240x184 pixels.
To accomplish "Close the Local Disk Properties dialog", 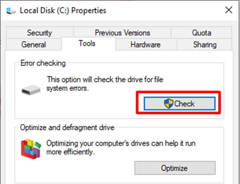I will pos(229,10).
